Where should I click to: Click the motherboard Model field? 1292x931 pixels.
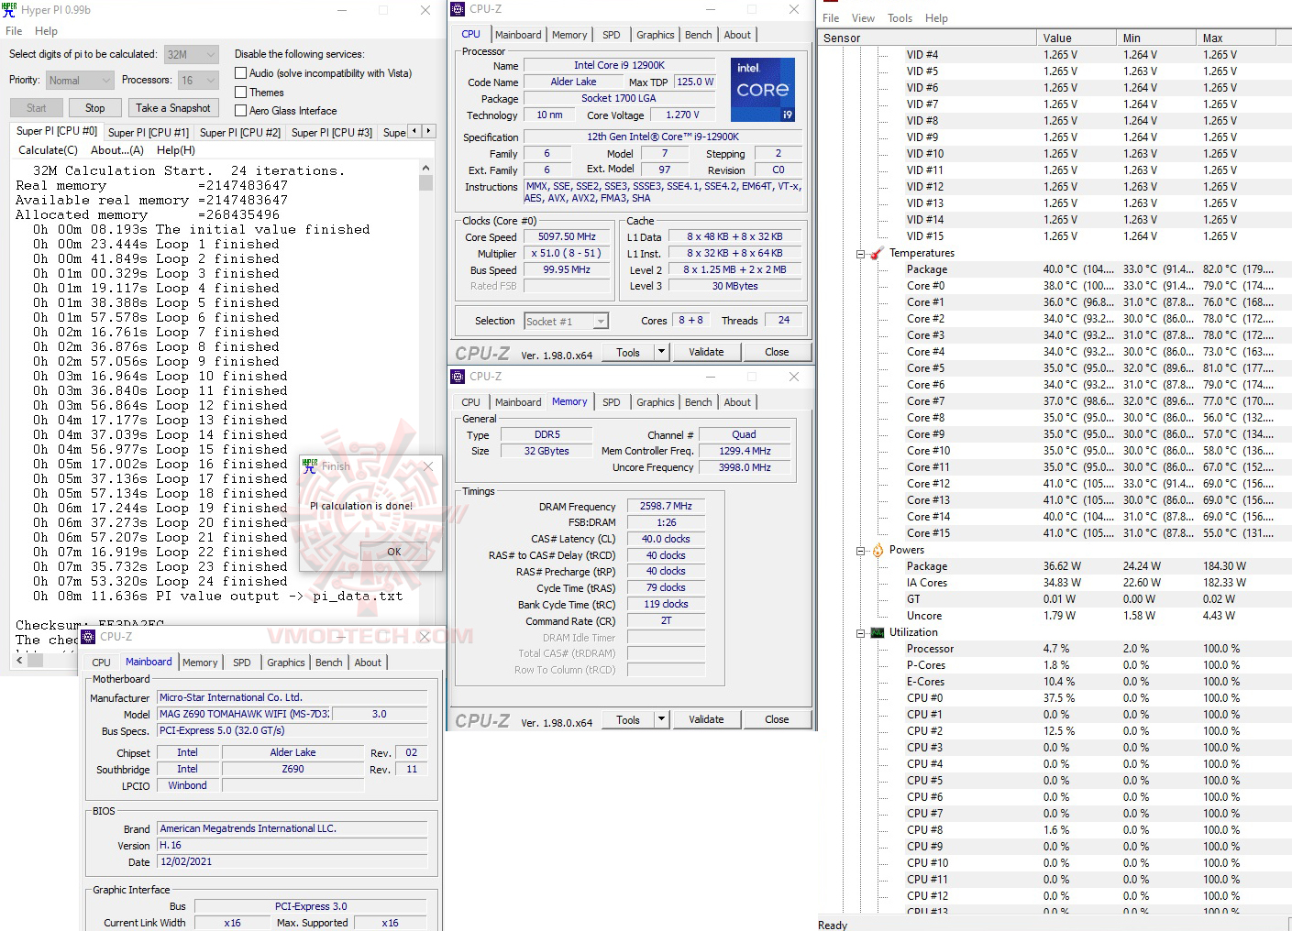pyautogui.click(x=244, y=714)
